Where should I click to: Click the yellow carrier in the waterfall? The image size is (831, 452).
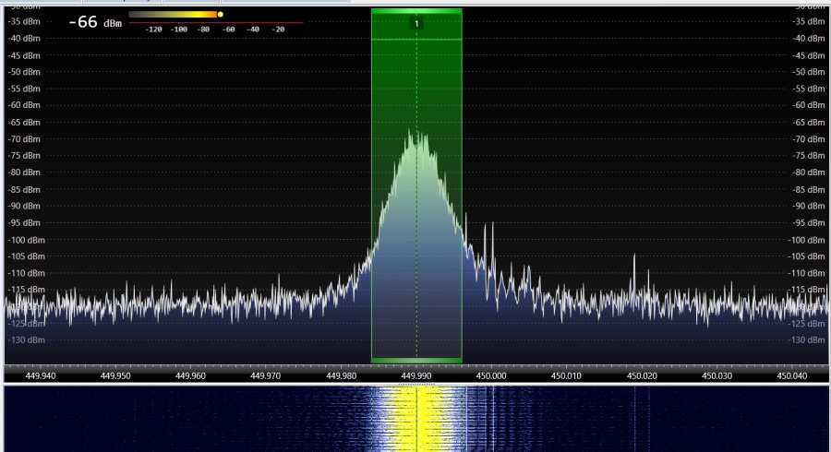coord(416,420)
